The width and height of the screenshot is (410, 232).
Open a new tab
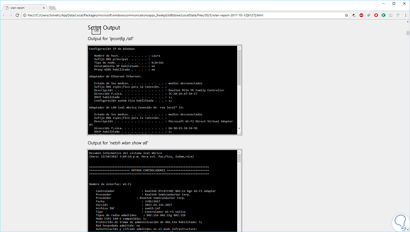(52, 8)
